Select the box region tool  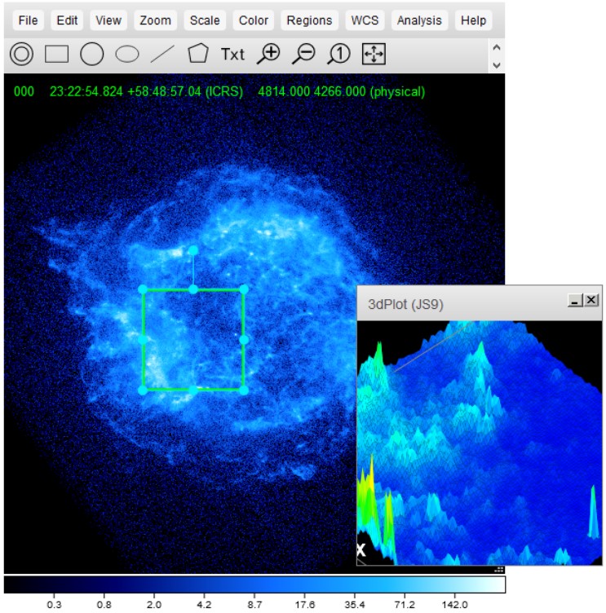coord(56,55)
